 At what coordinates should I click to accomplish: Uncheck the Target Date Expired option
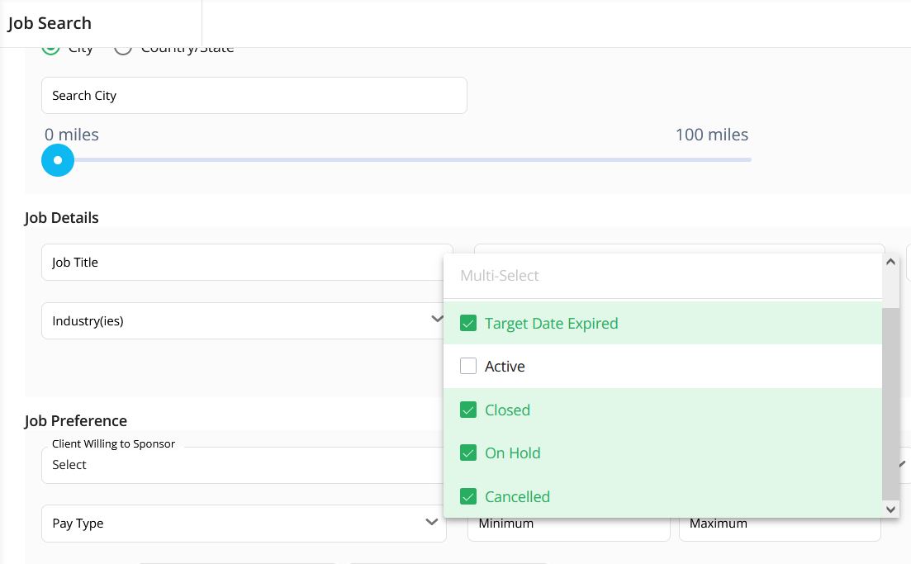[468, 324]
